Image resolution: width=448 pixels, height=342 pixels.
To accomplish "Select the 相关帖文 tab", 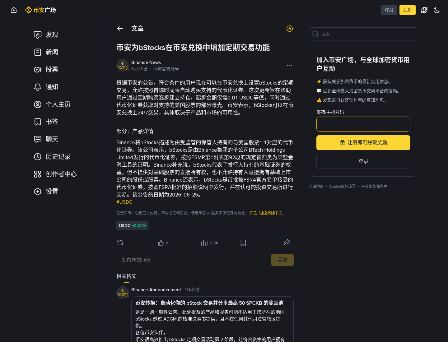I will coord(126,276).
